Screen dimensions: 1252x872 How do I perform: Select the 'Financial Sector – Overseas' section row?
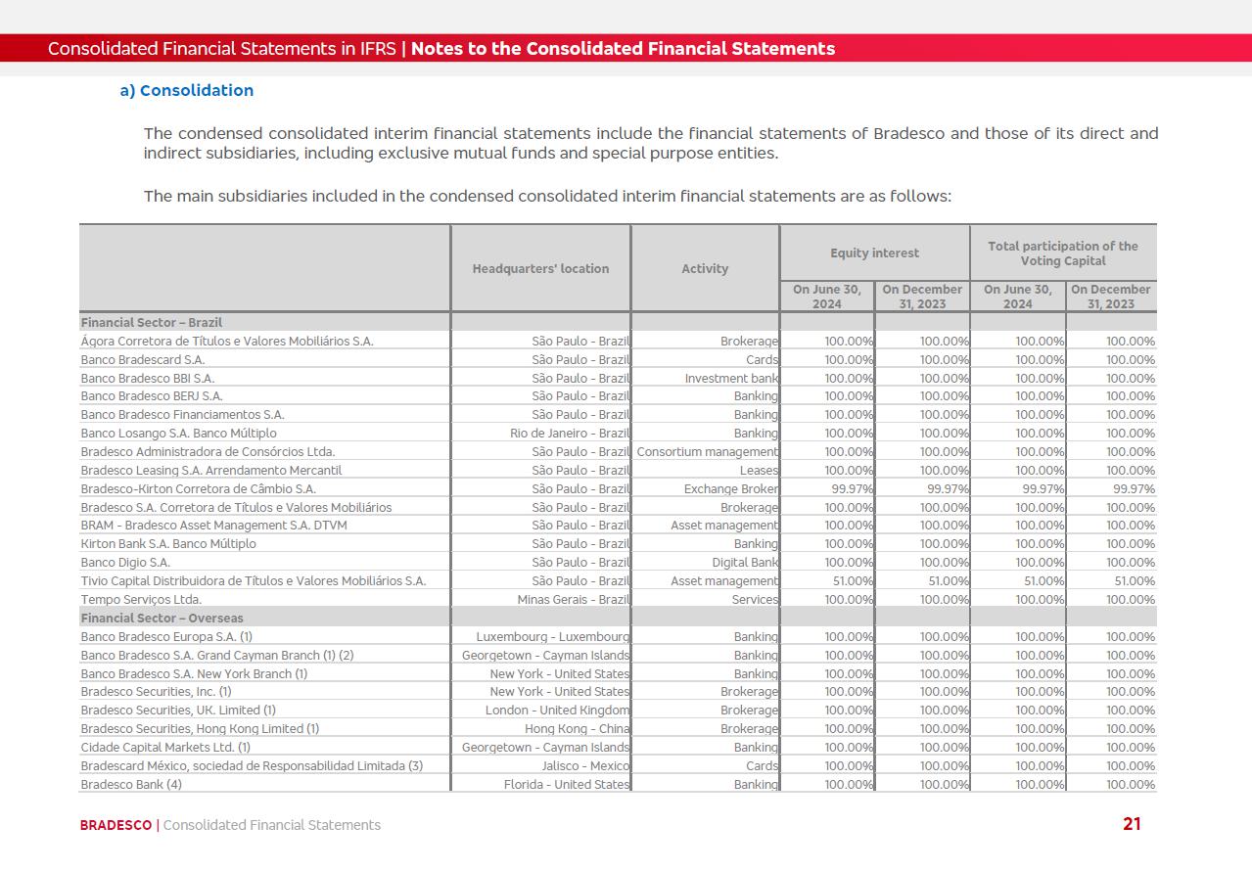point(162,618)
